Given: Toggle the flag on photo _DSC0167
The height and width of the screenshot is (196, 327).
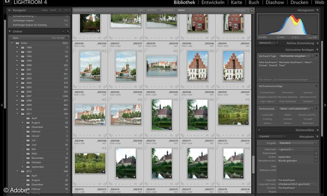Looking at the screenshot, I should click(x=217, y=99).
